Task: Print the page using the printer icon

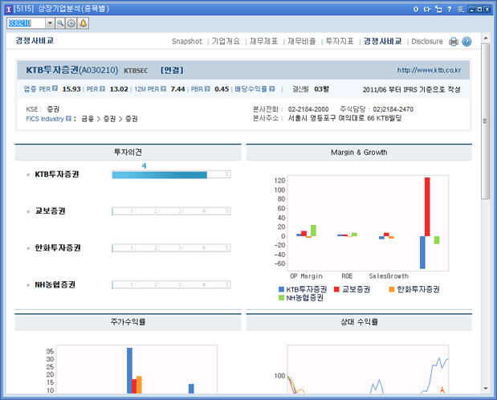Action: pyautogui.click(x=454, y=41)
